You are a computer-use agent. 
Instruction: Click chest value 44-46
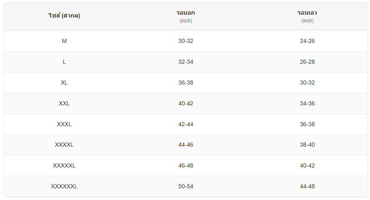click(186, 145)
